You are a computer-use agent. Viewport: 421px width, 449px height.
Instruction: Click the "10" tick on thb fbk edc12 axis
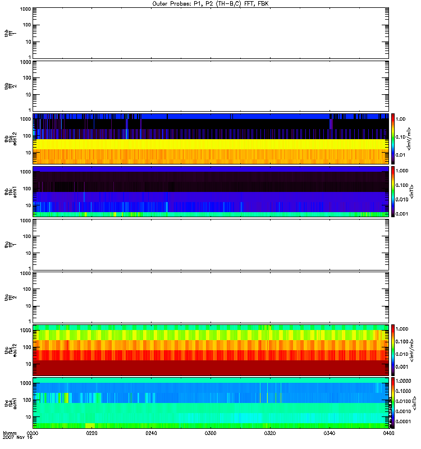(x=28, y=153)
